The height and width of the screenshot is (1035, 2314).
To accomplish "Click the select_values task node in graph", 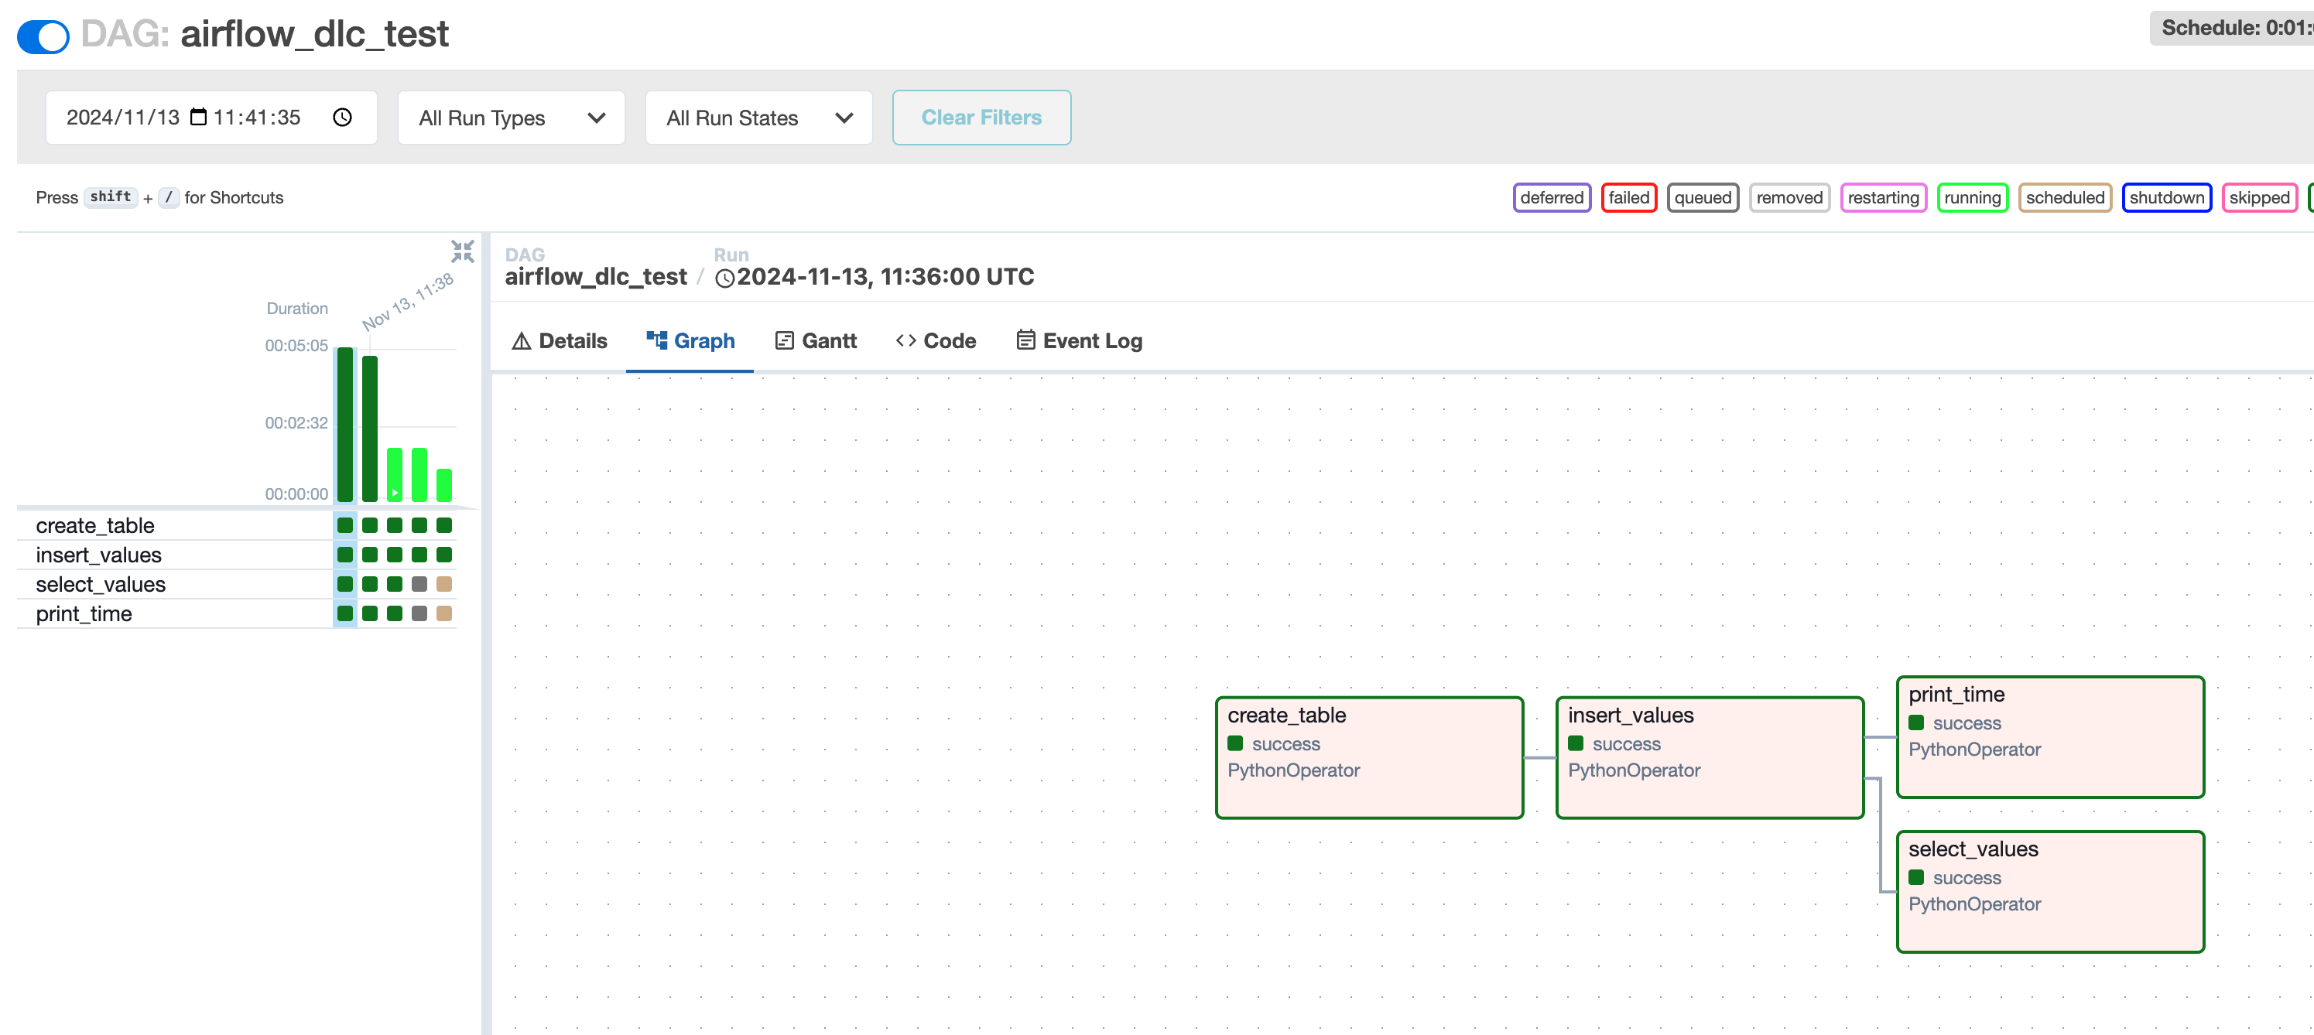I will pos(2049,890).
